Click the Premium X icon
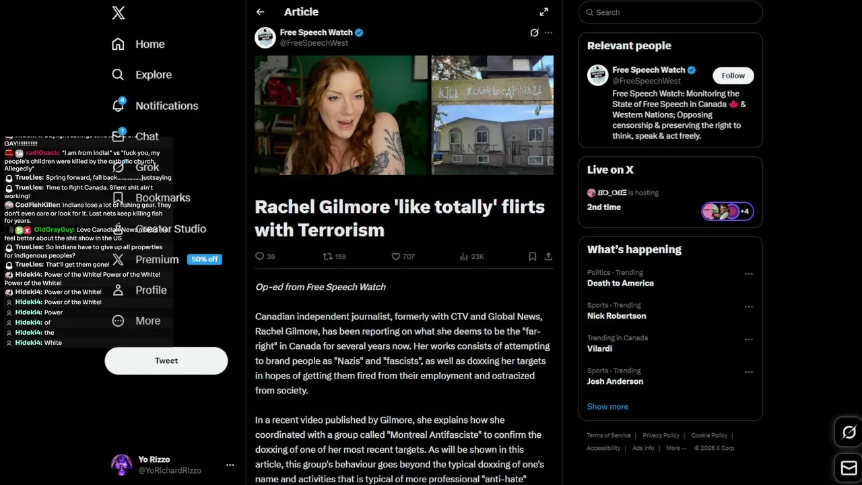The width and height of the screenshot is (862, 485). click(118, 259)
